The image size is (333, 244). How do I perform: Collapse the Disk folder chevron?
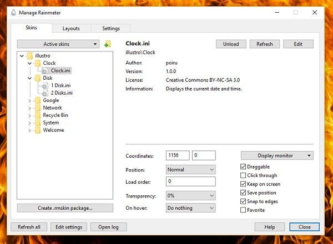click(29, 78)
